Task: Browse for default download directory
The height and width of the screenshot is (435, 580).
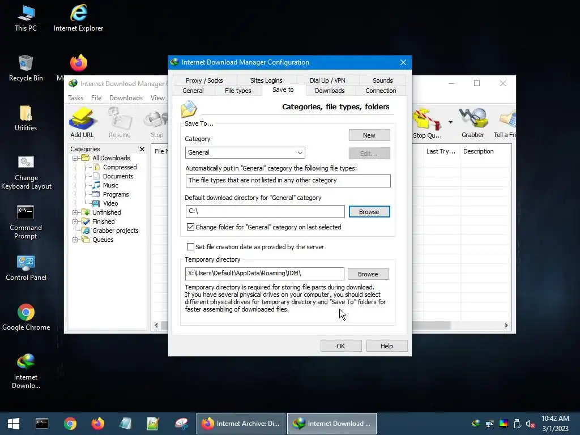Action: coord(369,212)
